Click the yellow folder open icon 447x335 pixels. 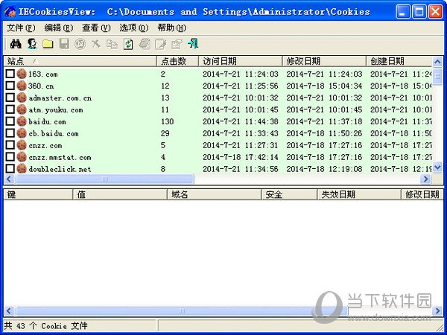tap(48, 44)
